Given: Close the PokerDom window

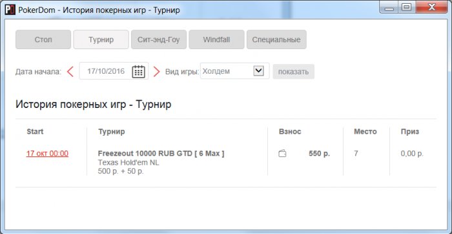Looking at the screenshot, I should click(x=431, y=8).
